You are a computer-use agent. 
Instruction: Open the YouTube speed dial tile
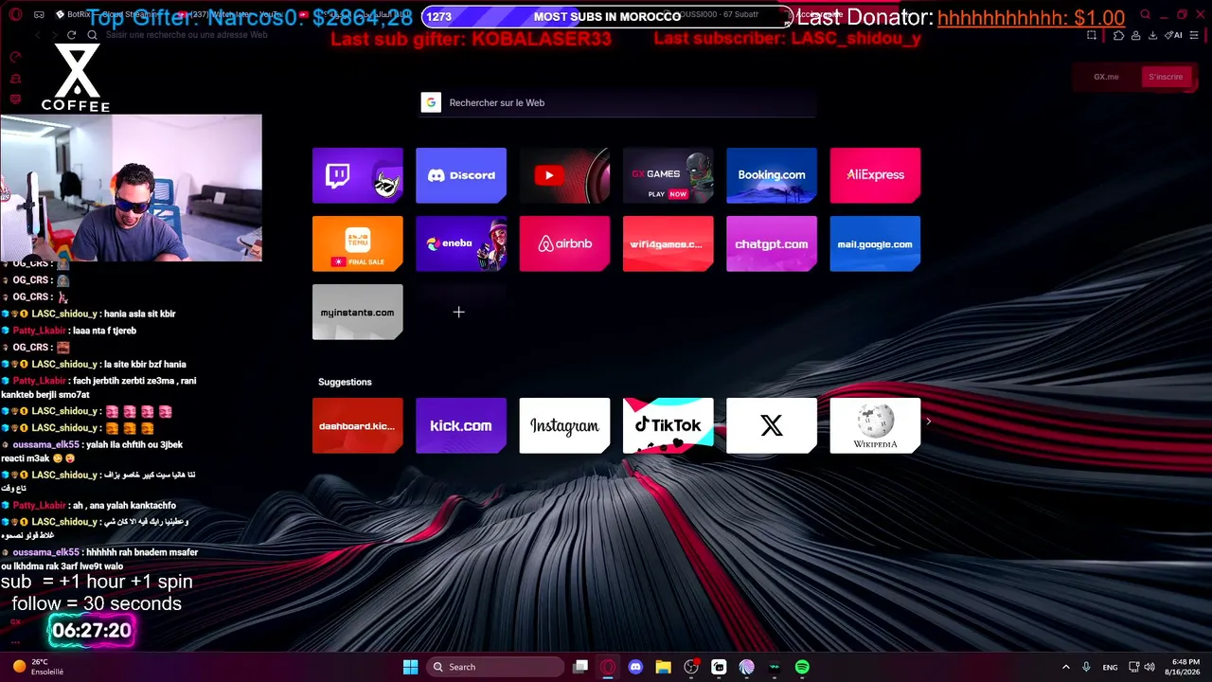[564, 175]
